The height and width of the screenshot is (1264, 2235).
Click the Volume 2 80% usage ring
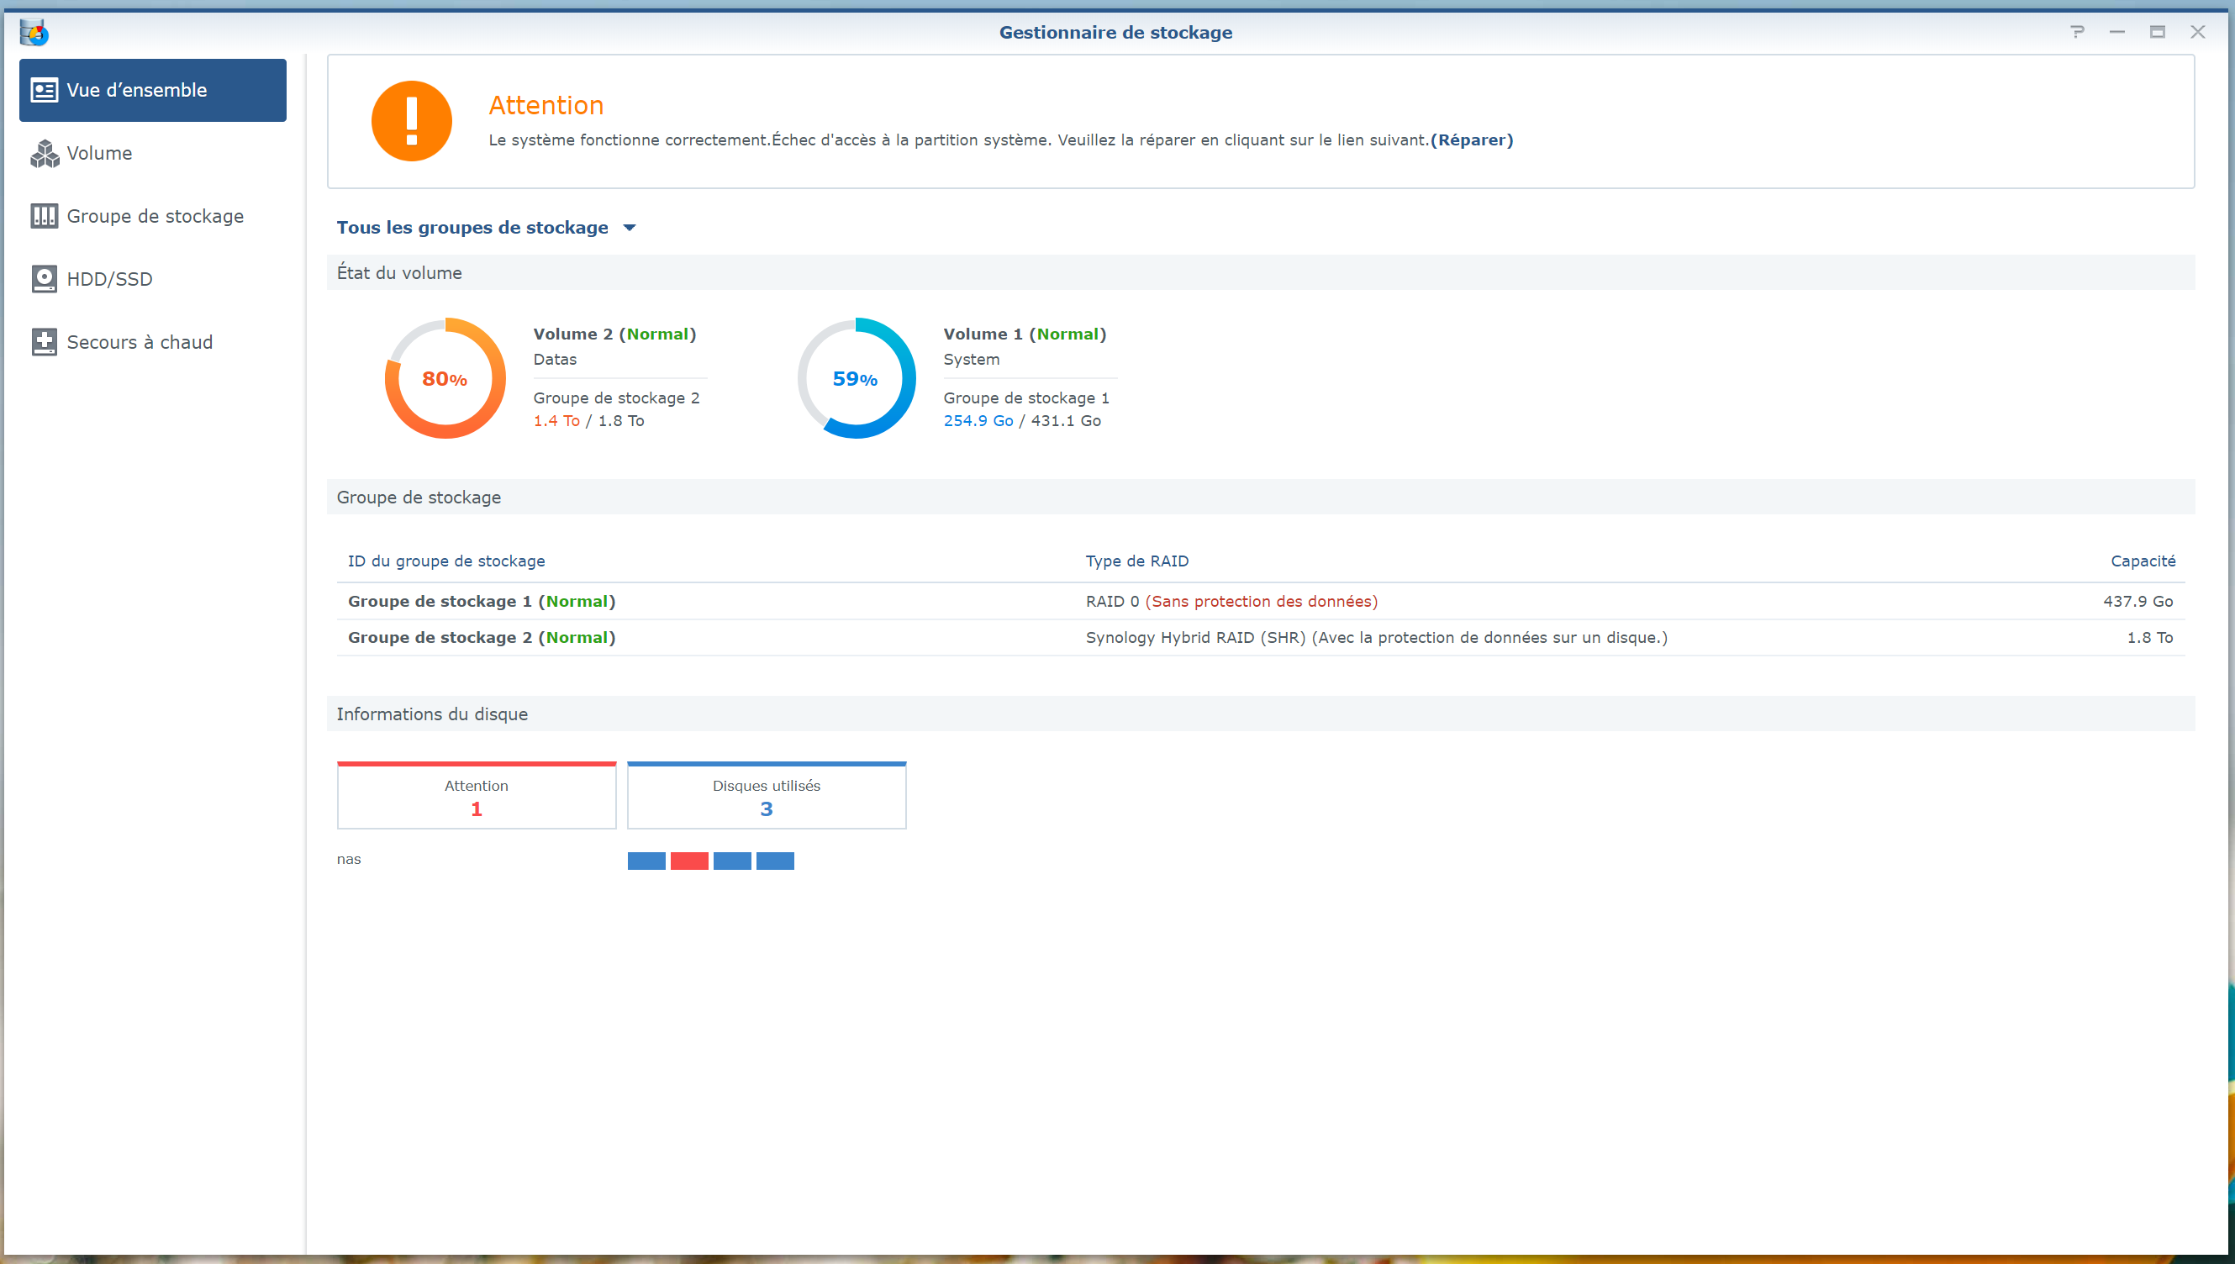tap(445, 378)
